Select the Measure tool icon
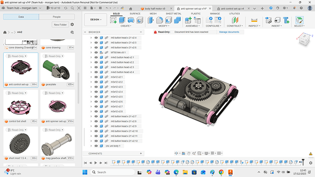This screenshot has width=315, height=177. coord(254,20)
